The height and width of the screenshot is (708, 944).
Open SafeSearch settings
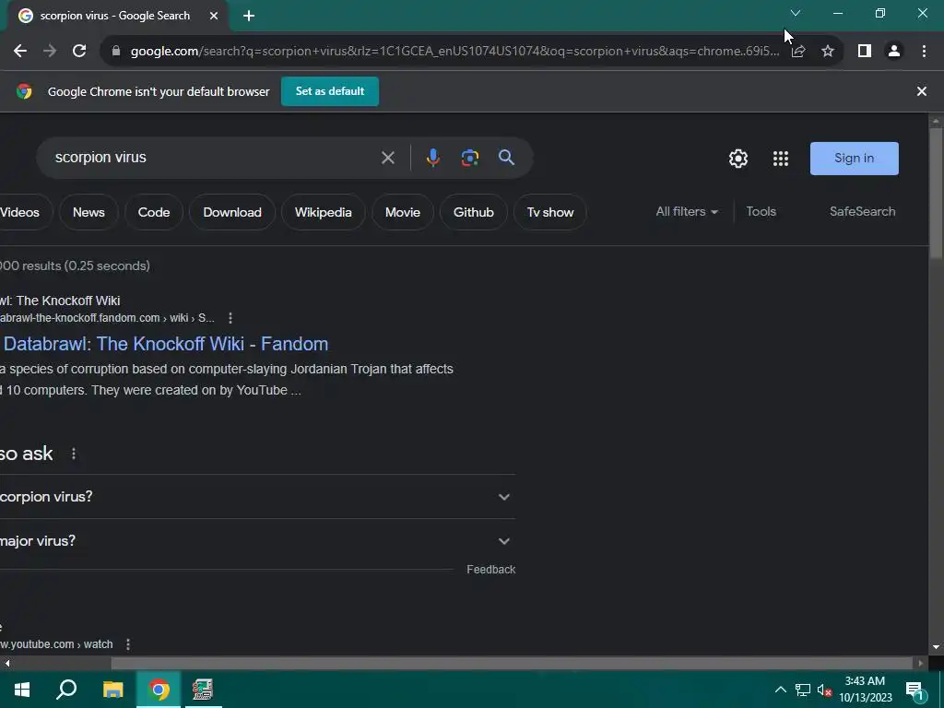coord(862,212)
